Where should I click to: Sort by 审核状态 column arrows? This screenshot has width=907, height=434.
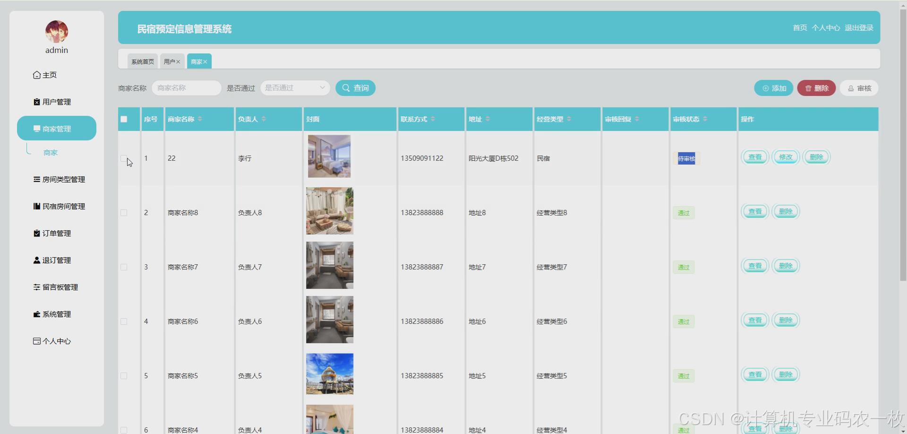click(705, 119)
